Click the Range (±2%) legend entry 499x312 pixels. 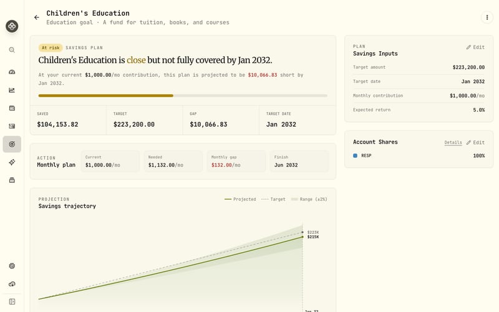pos(309,199)
